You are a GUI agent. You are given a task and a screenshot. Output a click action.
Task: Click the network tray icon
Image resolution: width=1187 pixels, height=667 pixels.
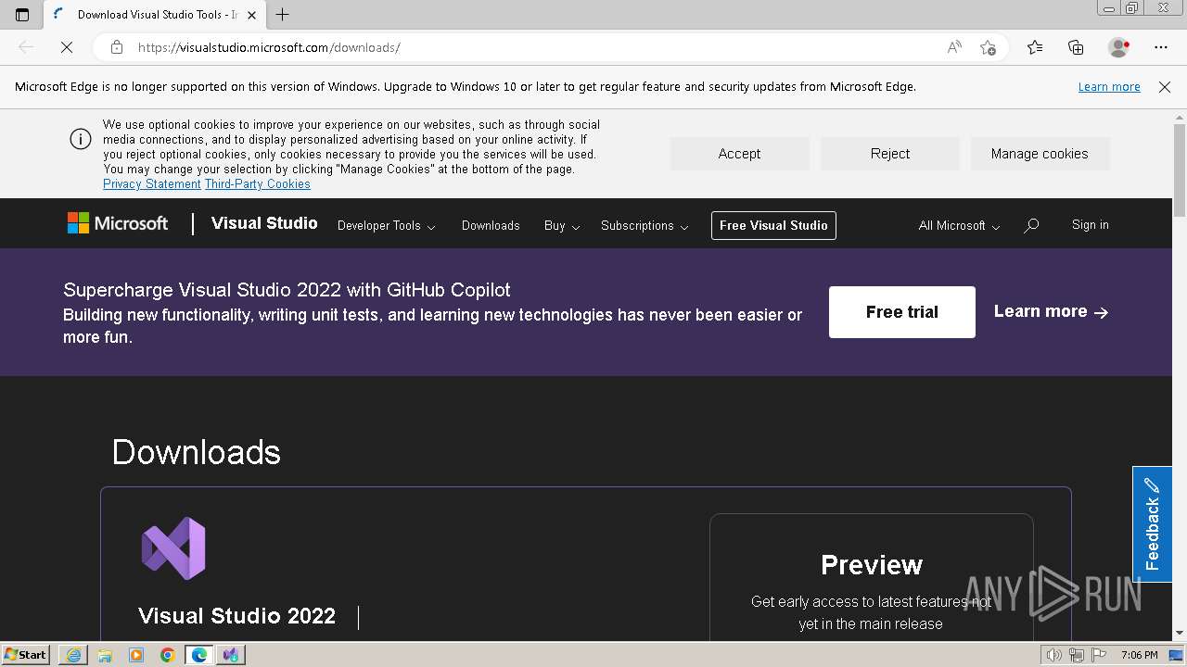(x=1076, y=655)
